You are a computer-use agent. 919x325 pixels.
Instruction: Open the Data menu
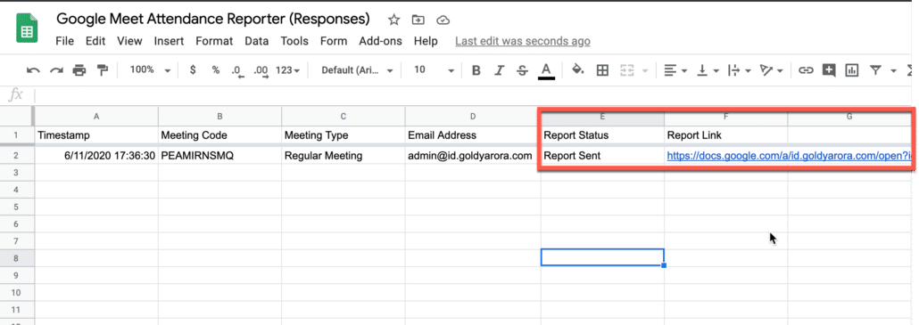[x=257, y=41]
